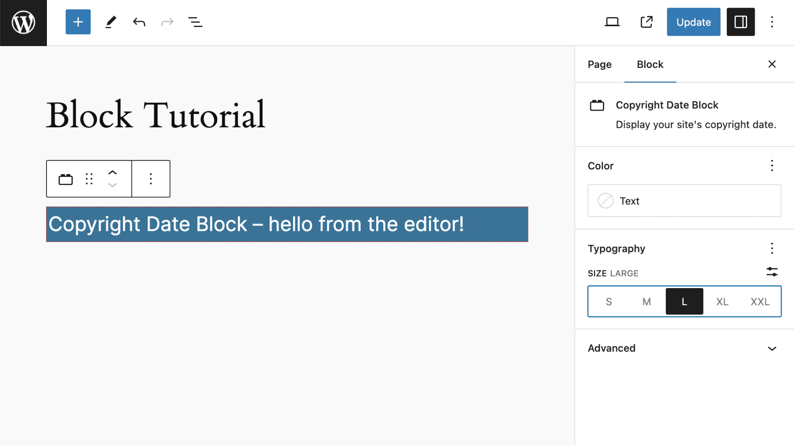Open Copyright Date Block options menu
The width and height of the screenshot is (794, 446).
[151, 179]
